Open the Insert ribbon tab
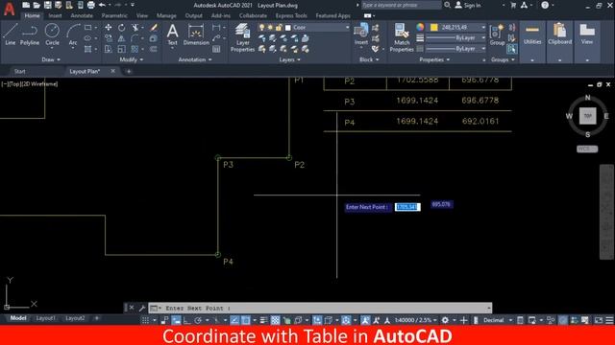 point(56,16)
